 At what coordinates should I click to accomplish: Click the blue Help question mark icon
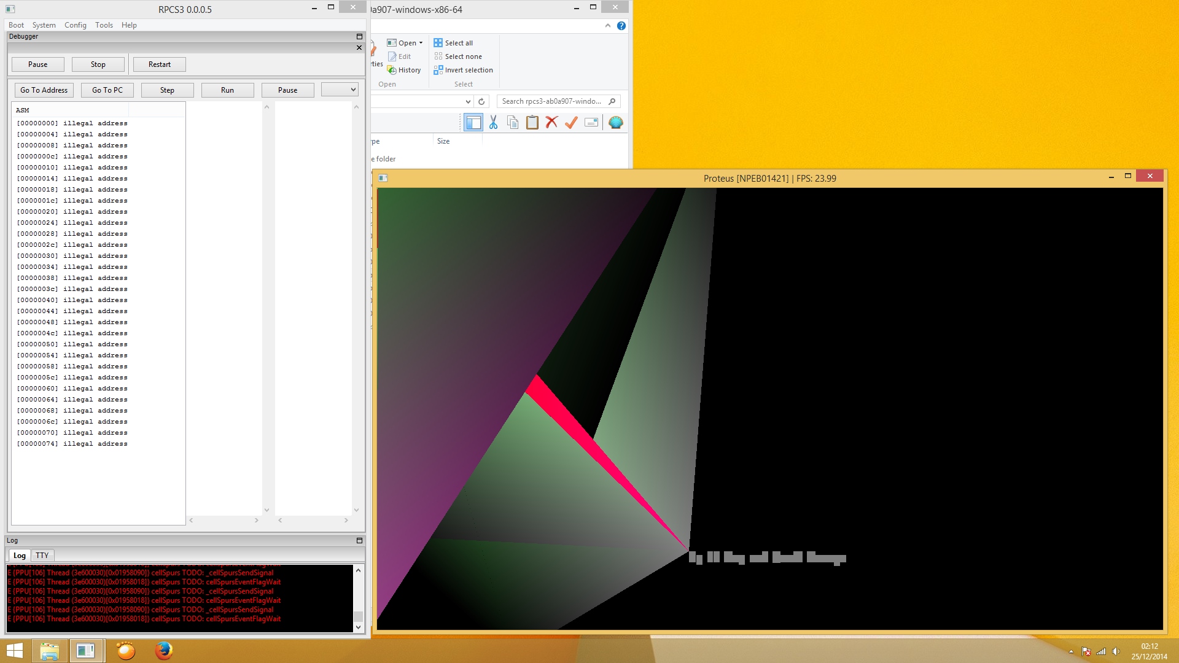(x=621, y=26)
